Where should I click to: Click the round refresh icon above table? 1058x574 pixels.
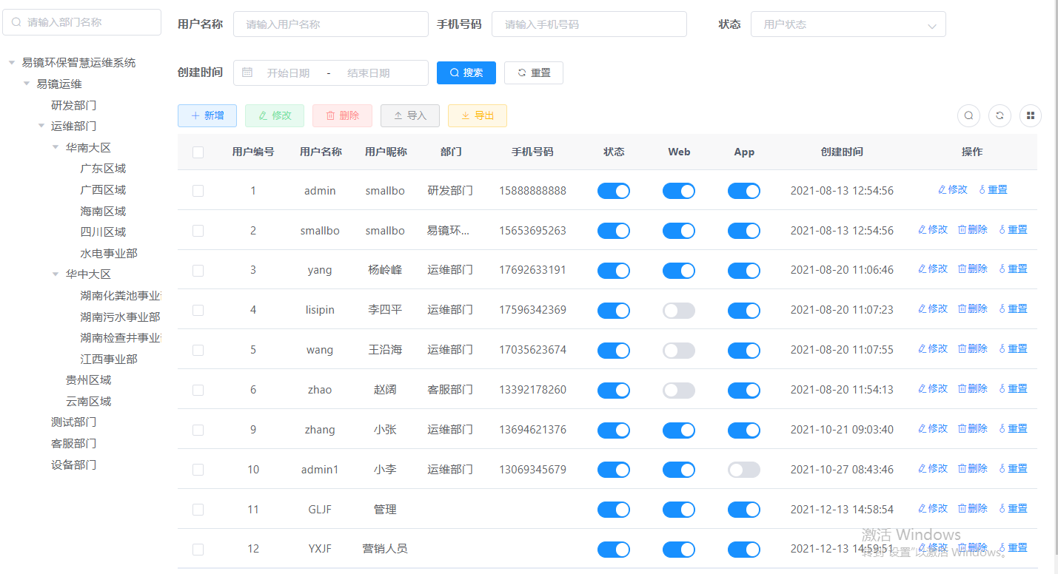click(x=1000, y=115)
